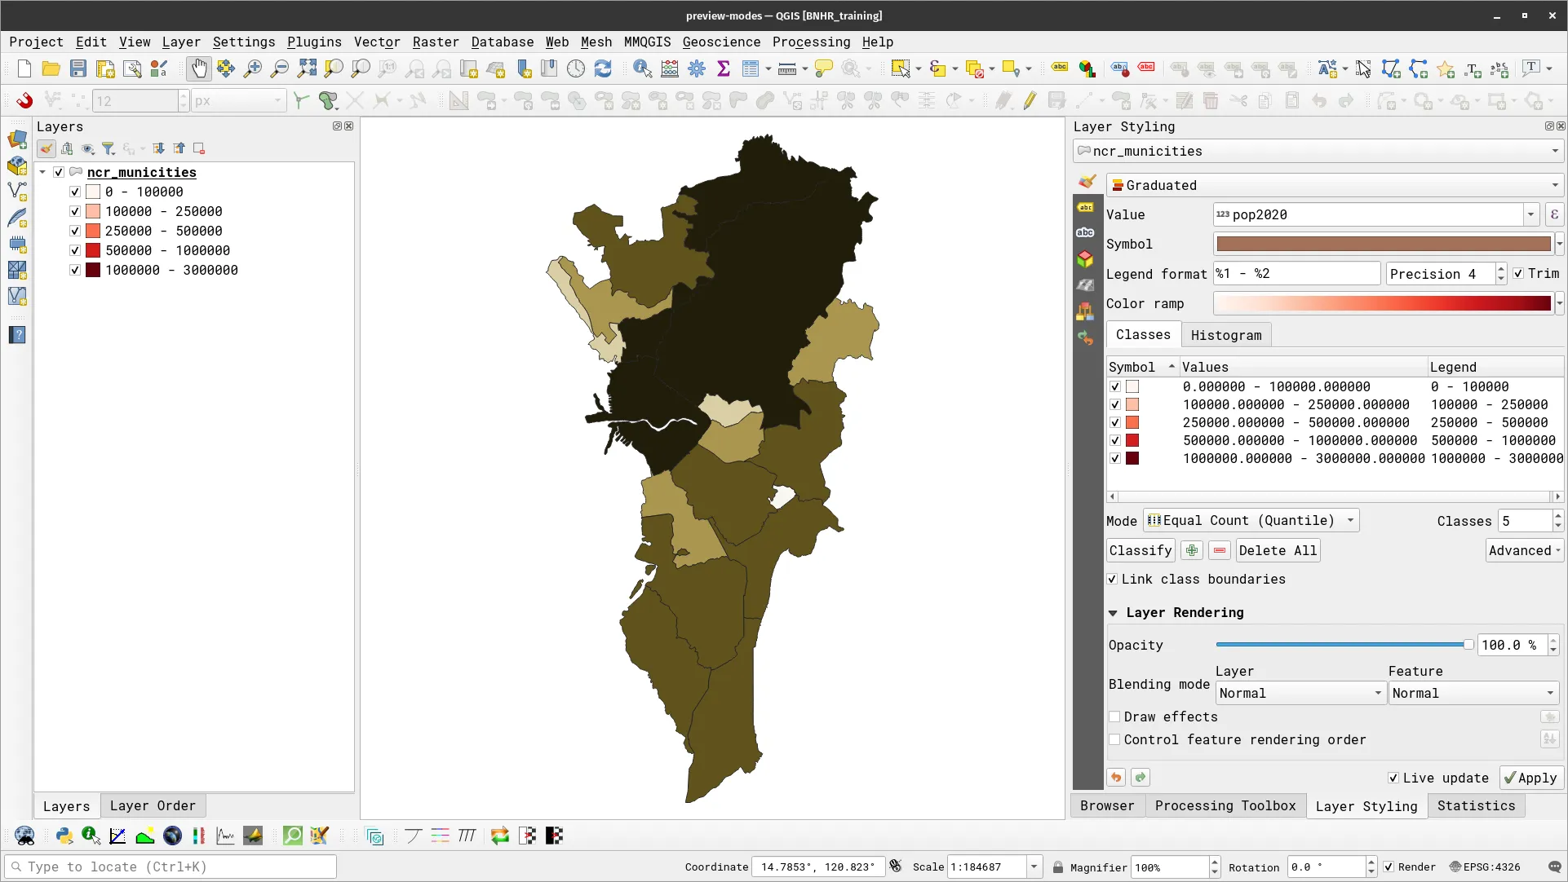Click the Classify button
Image resolution: width=1568 pixels, height=882 pixels.
(1140, 550)
